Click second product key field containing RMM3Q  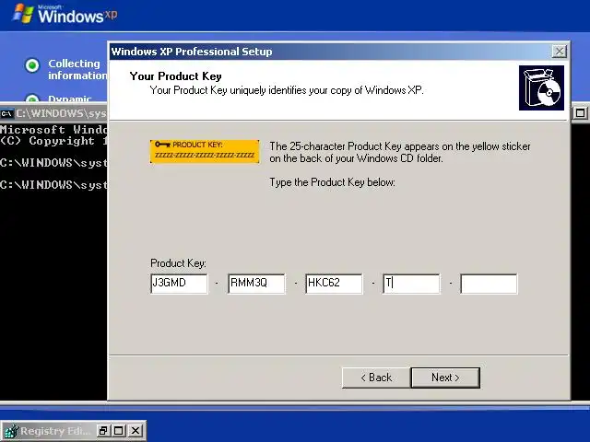coord(256,284)
